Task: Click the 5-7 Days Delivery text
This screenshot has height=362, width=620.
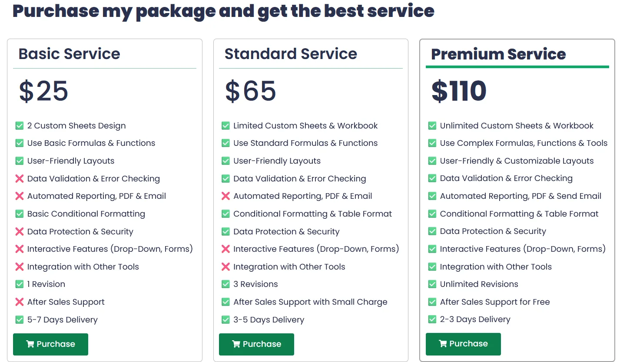Action: point(63,320)
